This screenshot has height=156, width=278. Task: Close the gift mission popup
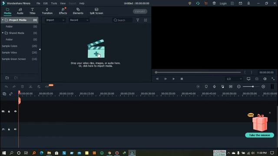point(270,113)
